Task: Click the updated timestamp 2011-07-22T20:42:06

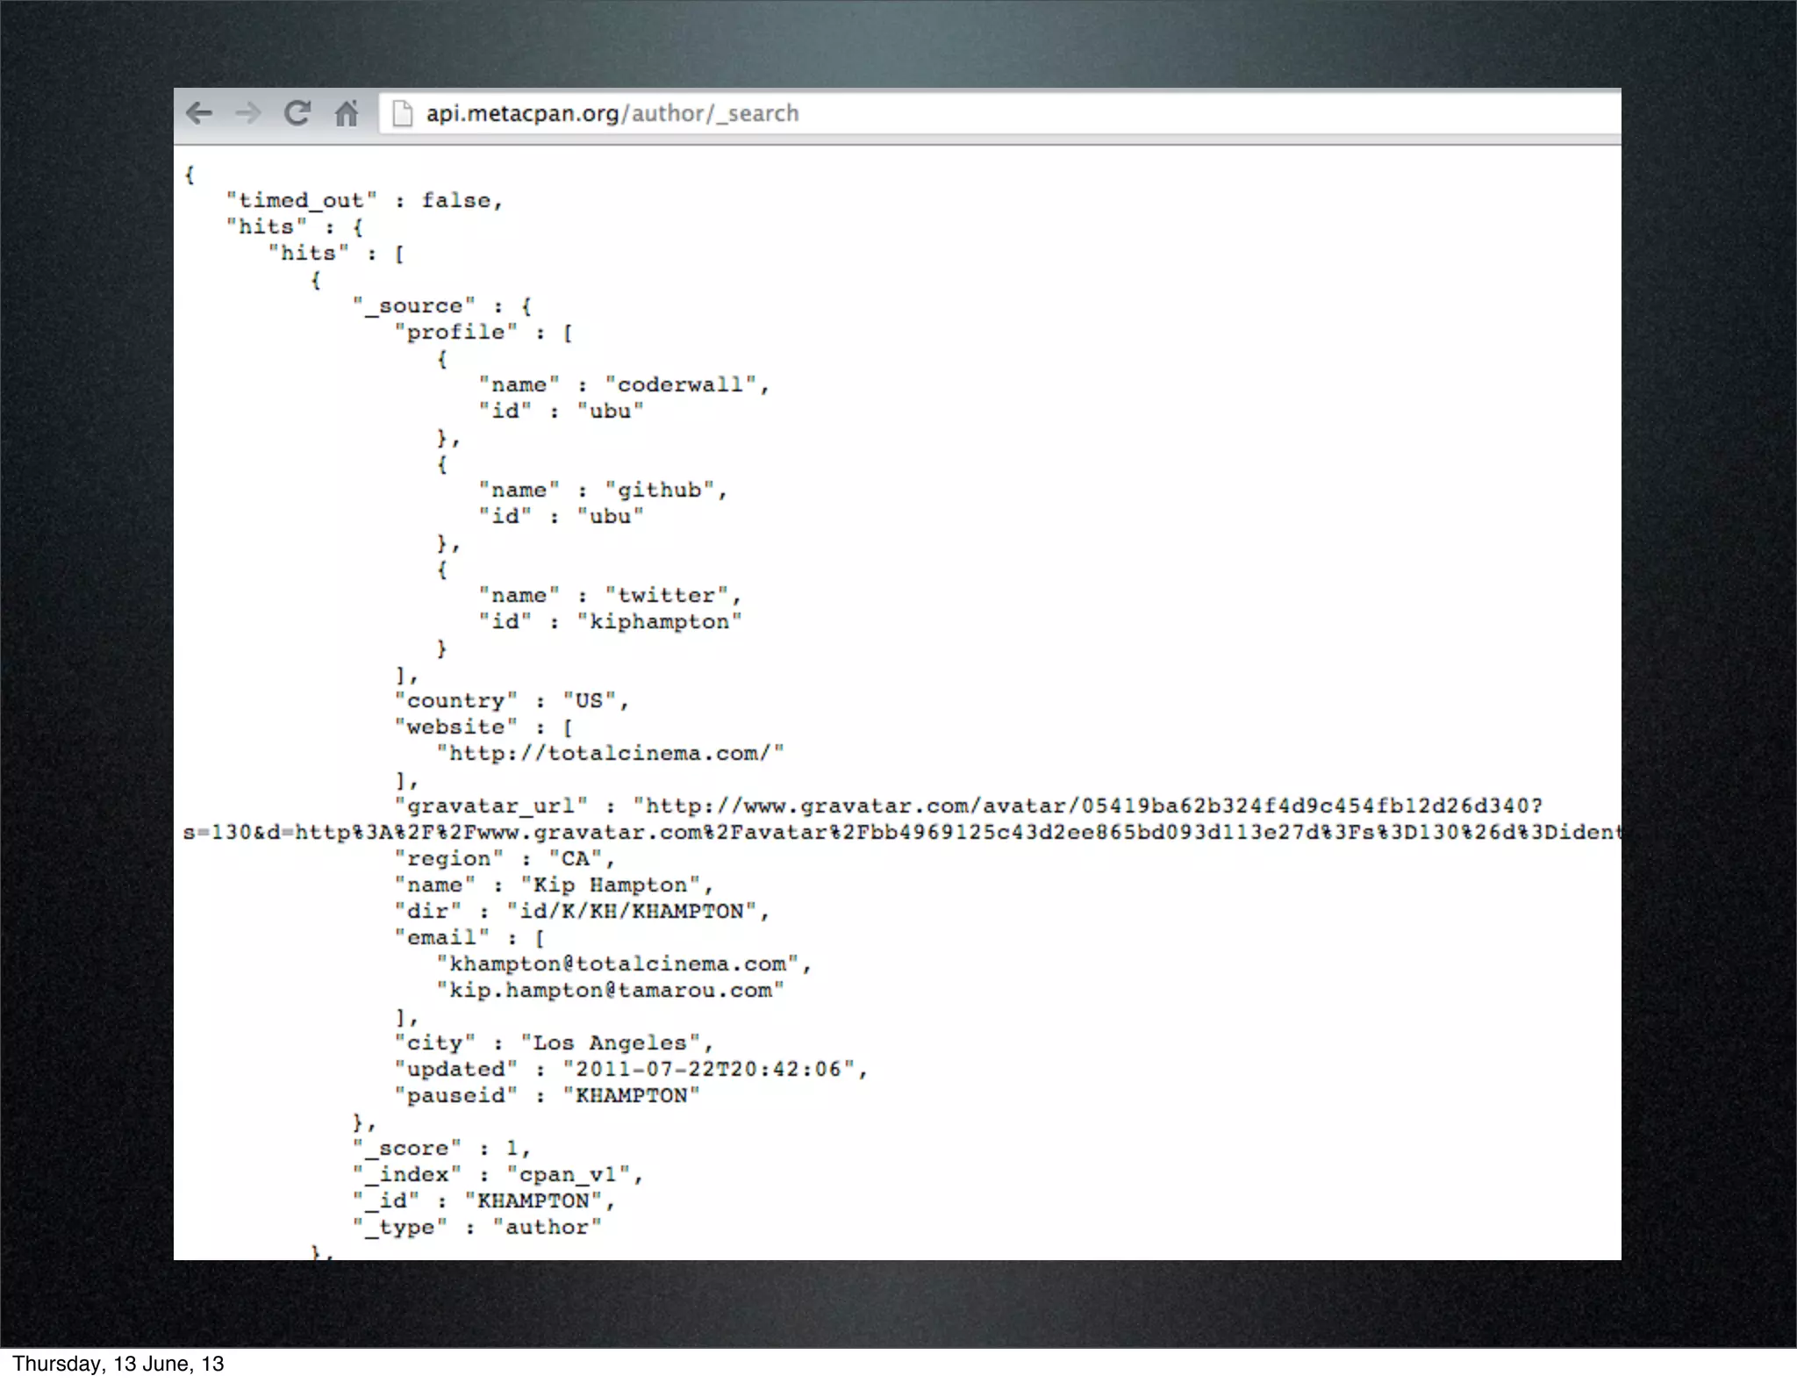Action: click(708, 1070)
